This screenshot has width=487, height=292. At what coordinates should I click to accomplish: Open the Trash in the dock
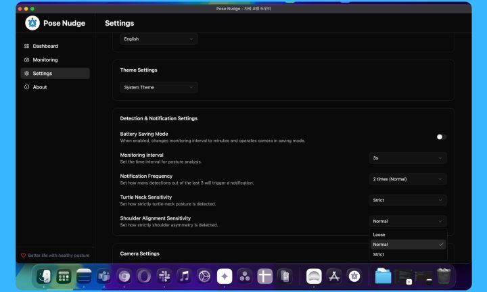(x=444, y=276)
